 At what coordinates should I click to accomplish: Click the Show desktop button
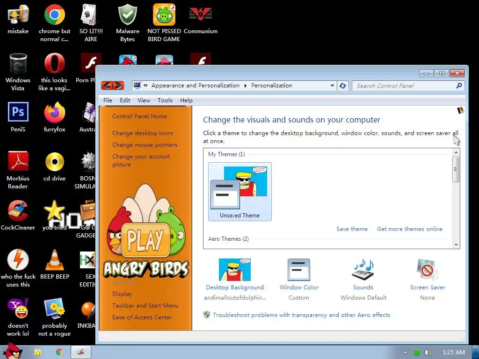click(x=476, y=352)
